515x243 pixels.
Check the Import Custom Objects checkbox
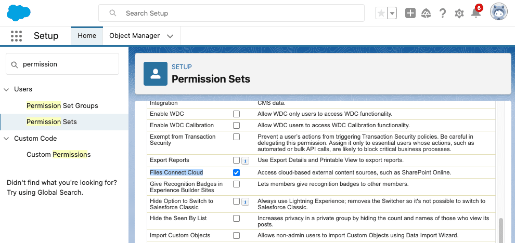[x=237, y=236]
